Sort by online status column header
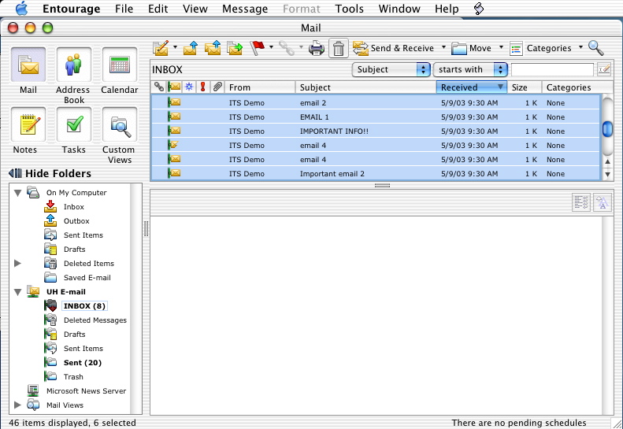Viewport: 623px width, 429px height. (189, 87)
